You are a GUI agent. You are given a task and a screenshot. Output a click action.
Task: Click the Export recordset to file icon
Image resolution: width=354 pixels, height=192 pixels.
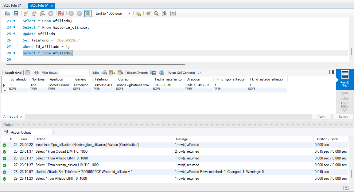[153, 73]
